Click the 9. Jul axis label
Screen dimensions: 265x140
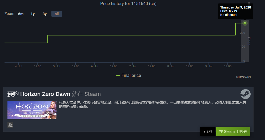click(209, 66)
